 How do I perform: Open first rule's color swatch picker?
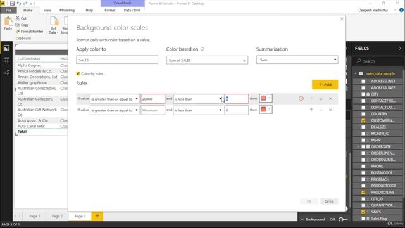pos(266,98)
